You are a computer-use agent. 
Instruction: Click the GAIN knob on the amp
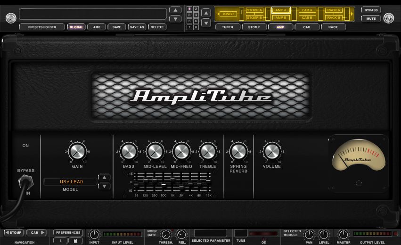(x=77, y=151)
